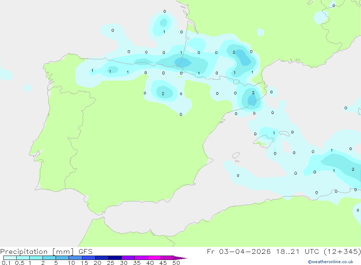Choose the 25–30 mm navy legend swatch
This screenshot has width=361, height=265.
115,258
